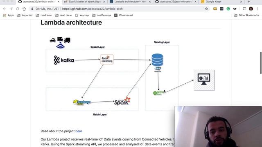Open the keymap bookmark
The width and height of the screenshot is (262, 147).
pyautogui.click(x=82, y=16)
